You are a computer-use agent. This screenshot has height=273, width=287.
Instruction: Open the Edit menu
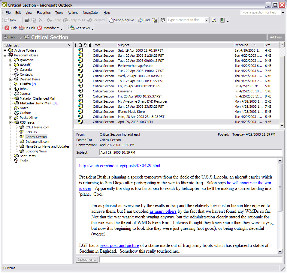[x=18, y=13]
